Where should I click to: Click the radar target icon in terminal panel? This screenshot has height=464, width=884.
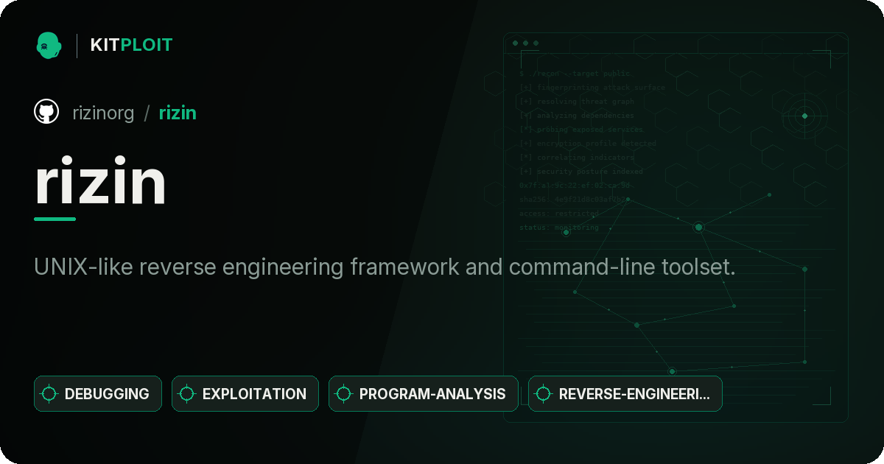click(x=804, y=116)
